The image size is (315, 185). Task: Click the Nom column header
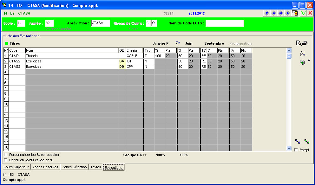click(x=72, y=50)
